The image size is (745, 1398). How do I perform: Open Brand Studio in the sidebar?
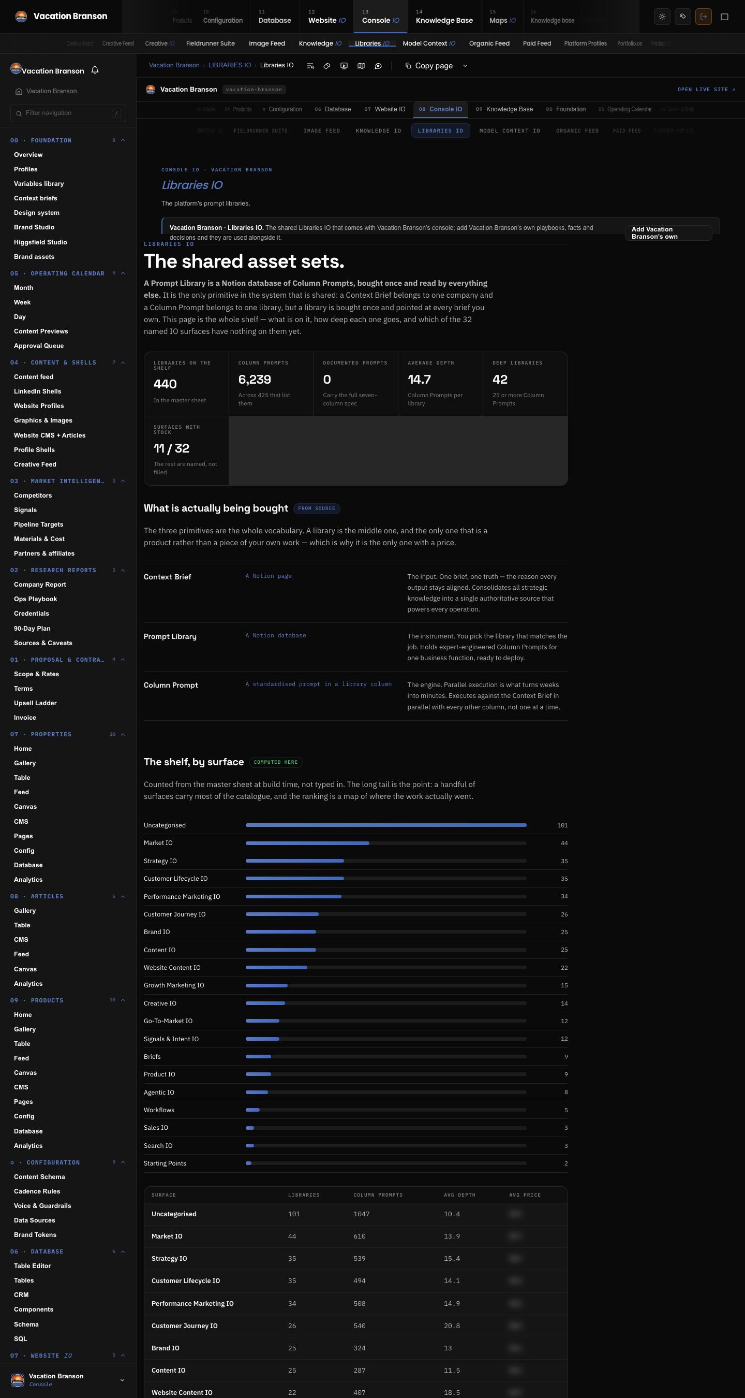[34, 227]
